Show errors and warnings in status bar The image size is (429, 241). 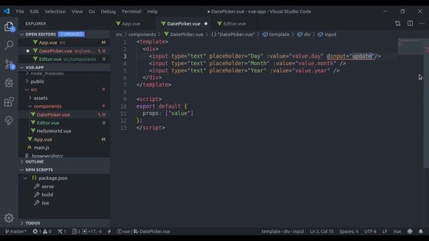(42, 232)
